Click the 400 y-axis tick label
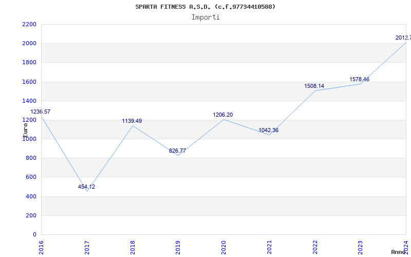The image size is (411, 257). [31, 196]
